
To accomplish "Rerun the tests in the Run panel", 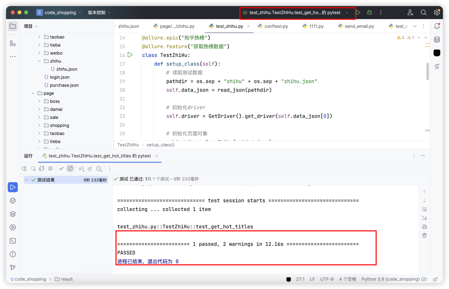I will click(24, 169).
